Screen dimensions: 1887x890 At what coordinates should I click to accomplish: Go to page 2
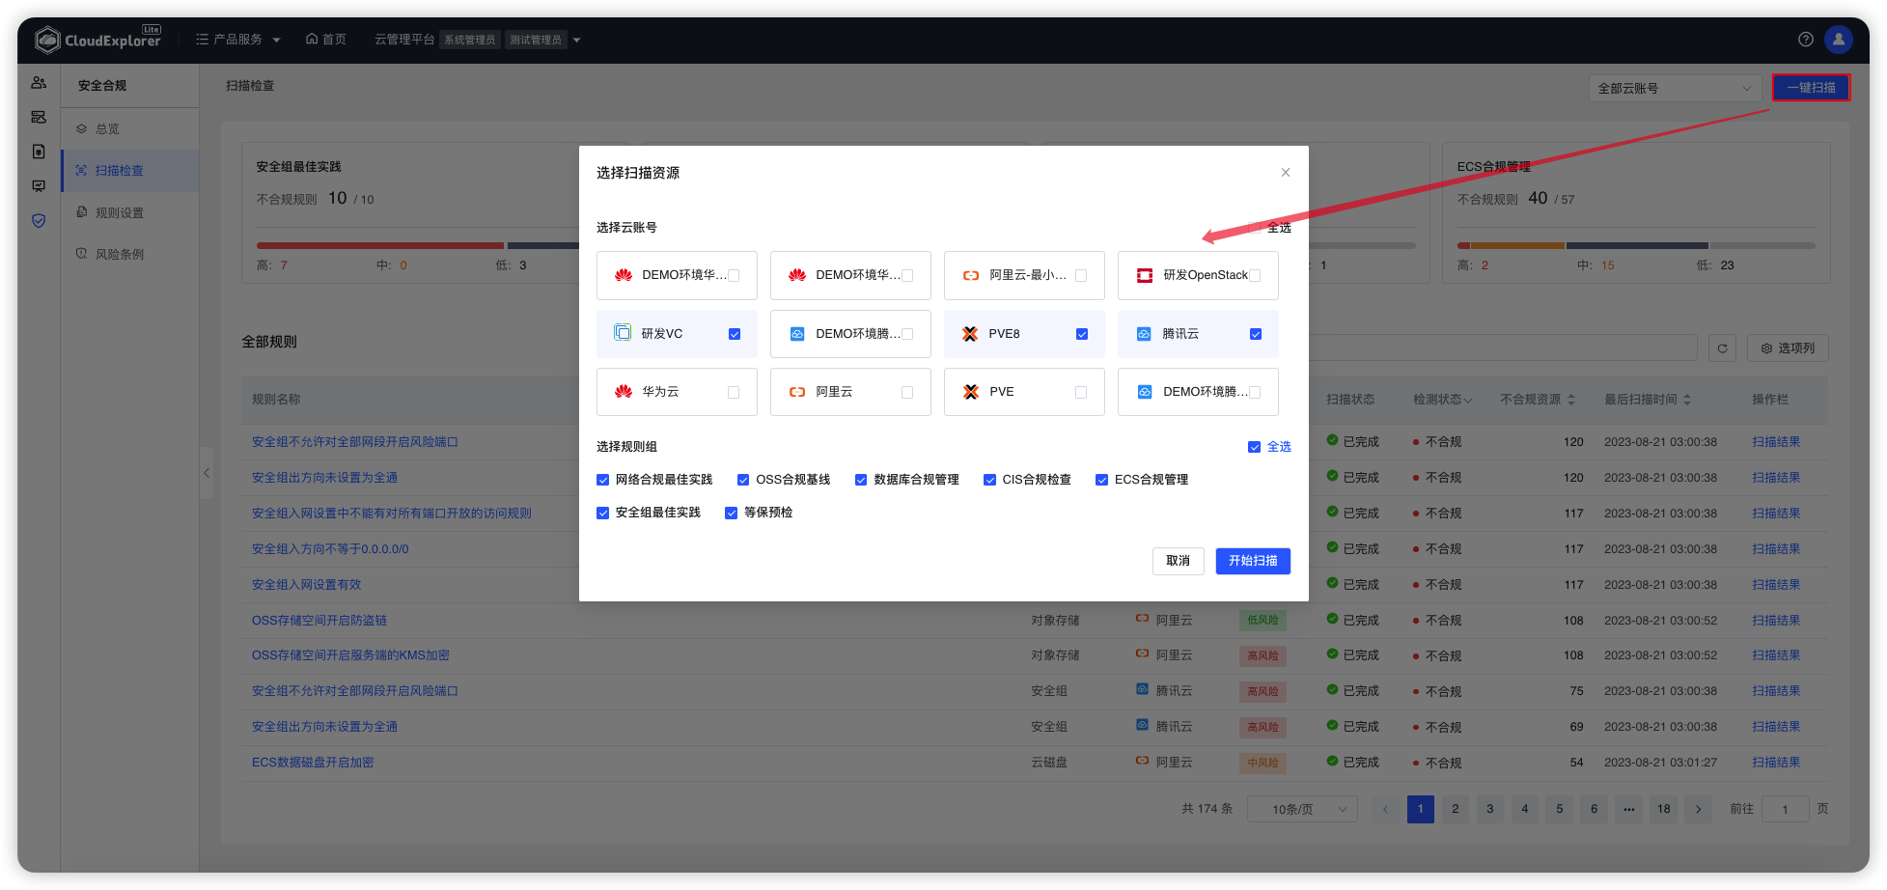(x=1456, y=809)
